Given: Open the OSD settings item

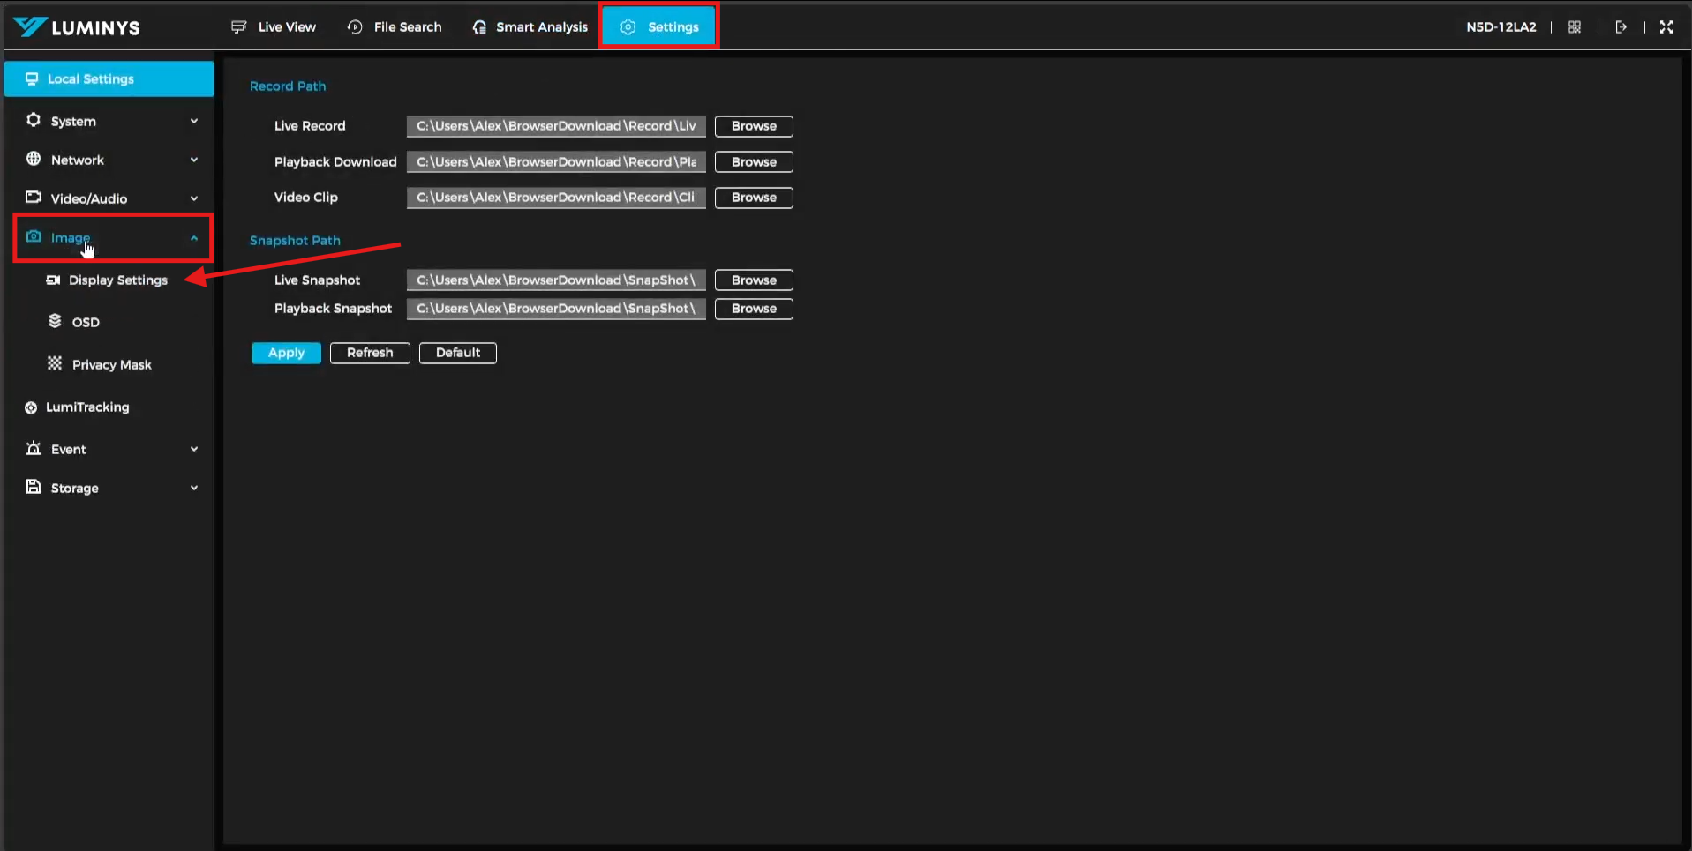Looking at the screenshot, I should [85, 322].
